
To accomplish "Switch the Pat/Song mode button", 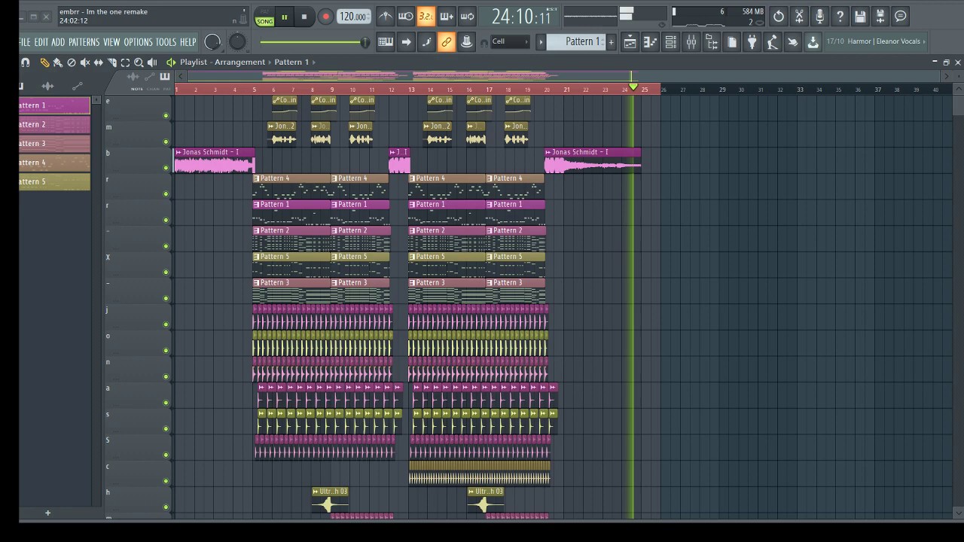I will (265, 17).
